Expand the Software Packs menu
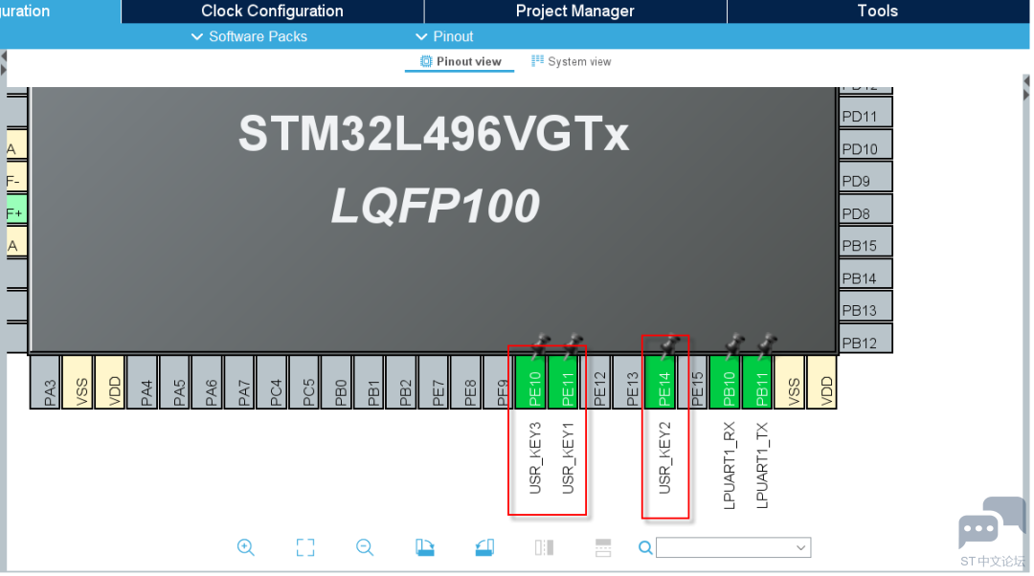The width and height of the screenshot is (1034, 576). coord(249,36)
